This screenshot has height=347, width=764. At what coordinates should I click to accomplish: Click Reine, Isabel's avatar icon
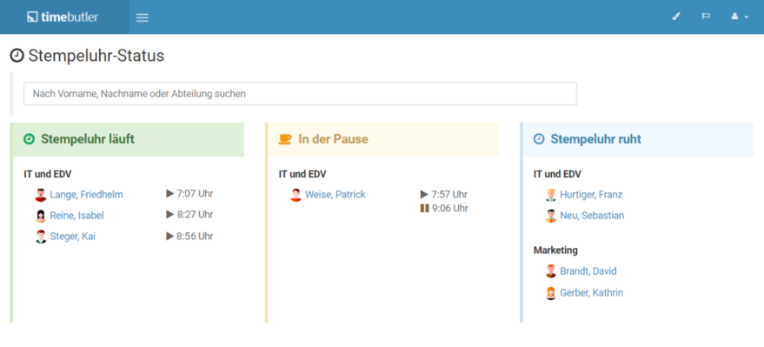(41, 216)
